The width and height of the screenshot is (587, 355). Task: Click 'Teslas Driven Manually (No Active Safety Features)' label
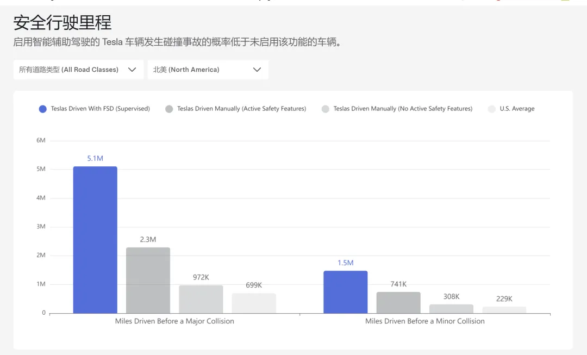(403, 109)
